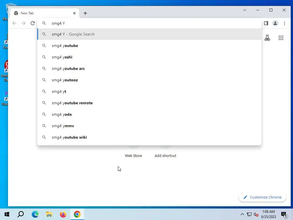Image resolution: width=293 pixels, height=220 pixels.
Task: Open File Explorer from the taskbar
Action: (49, 214)
